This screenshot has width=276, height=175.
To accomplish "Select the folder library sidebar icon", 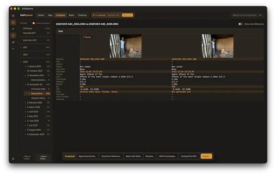I will pos(13,22).
